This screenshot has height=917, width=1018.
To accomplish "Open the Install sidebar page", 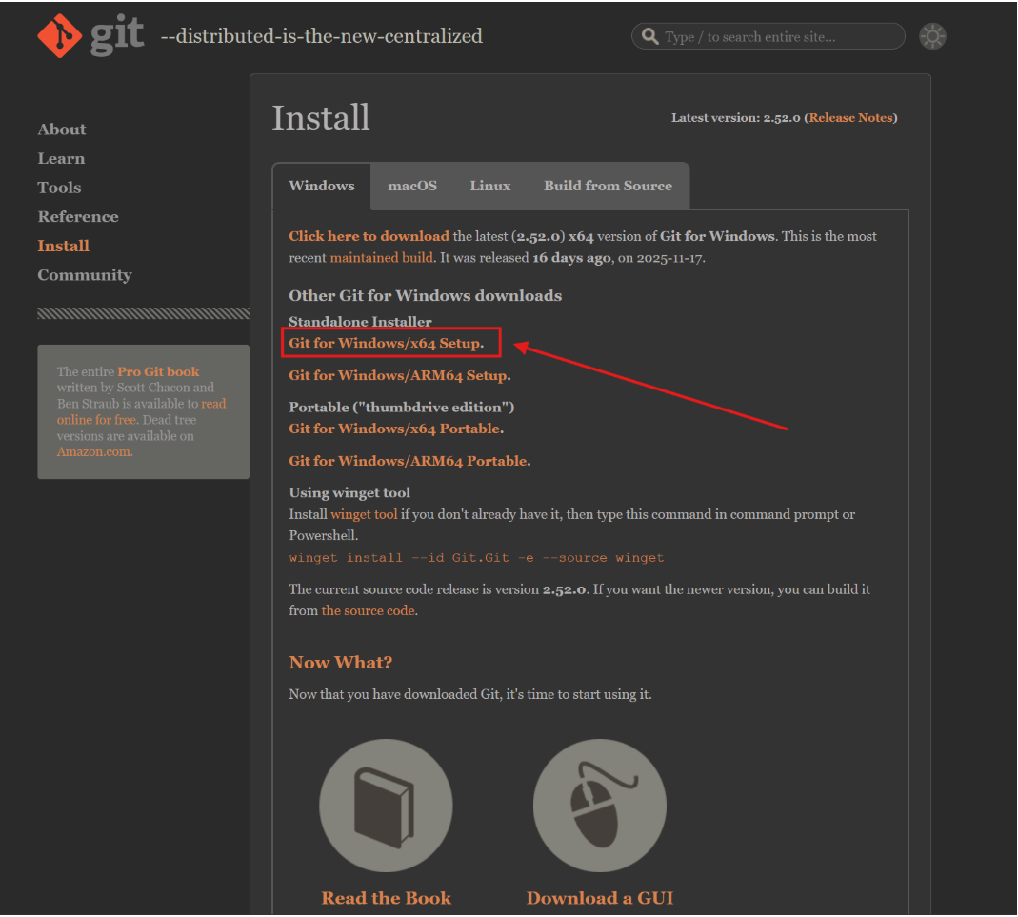I will point(64,246).
